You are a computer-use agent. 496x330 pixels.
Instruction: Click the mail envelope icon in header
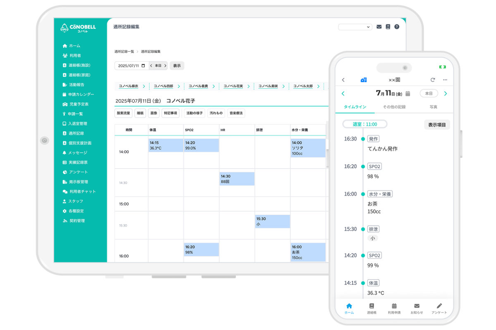point(379,27)
